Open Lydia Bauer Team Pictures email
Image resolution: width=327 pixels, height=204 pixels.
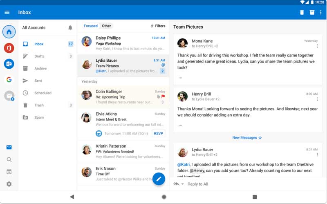point(123,66)
